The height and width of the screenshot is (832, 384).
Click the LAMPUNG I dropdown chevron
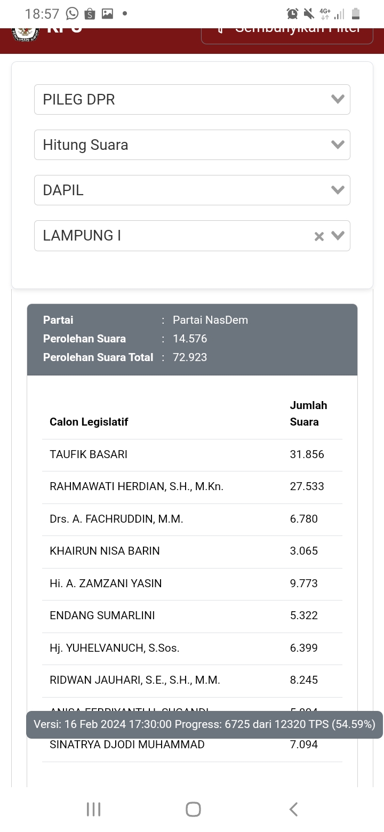pos(338,236)
